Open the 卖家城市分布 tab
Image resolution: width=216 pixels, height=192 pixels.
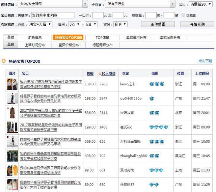click(x=170, y=37)
